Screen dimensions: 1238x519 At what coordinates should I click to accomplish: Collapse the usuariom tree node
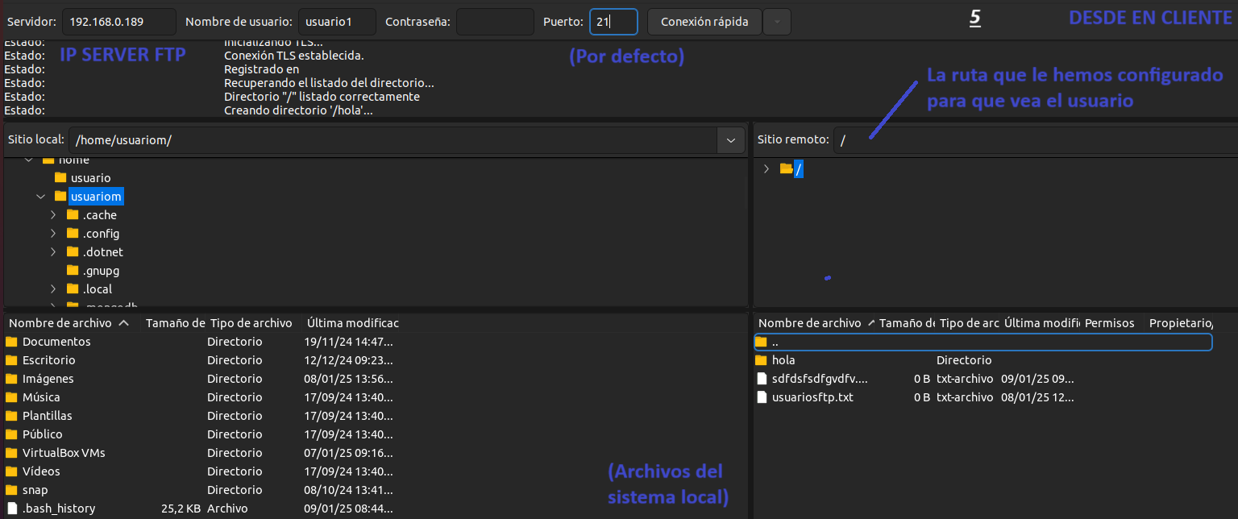click(x=40, y=197)
